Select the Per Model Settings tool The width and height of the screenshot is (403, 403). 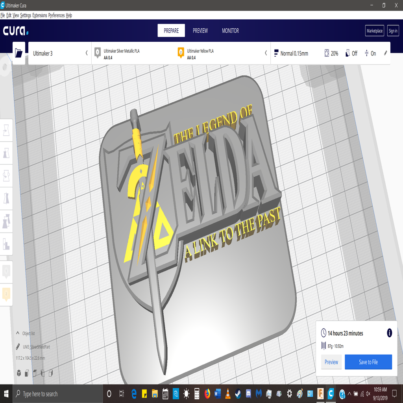pyautogui.click(x=6, y=221)
